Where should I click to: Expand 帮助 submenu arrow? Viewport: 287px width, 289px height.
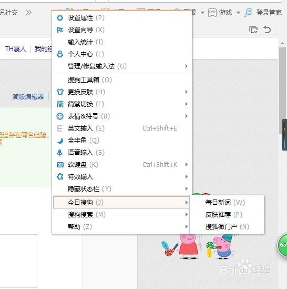click(x=186, y=226)
